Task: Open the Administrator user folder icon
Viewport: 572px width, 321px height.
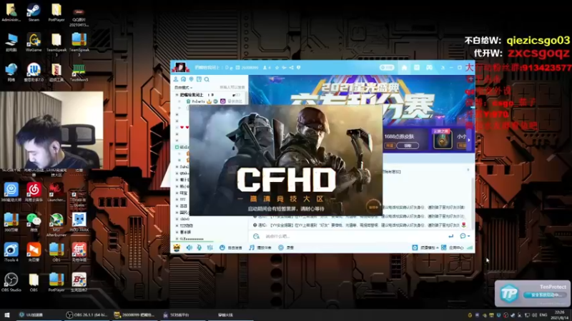Action: 11,12
